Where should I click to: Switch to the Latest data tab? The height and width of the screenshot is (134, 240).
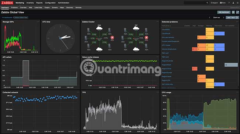click(x=38, y=7)
